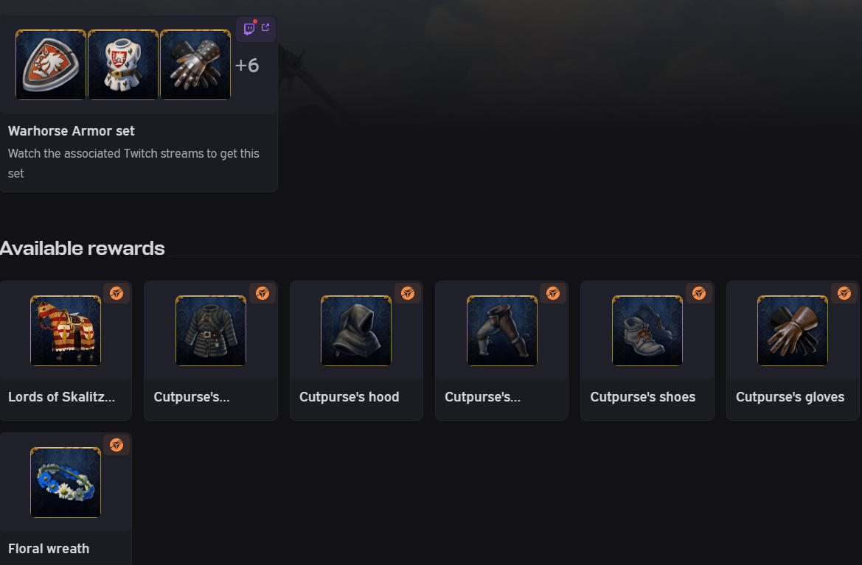Open the Warhorse Armor set title
The width and height of the screenshot is (862, 565).
[x=72, y=131]
